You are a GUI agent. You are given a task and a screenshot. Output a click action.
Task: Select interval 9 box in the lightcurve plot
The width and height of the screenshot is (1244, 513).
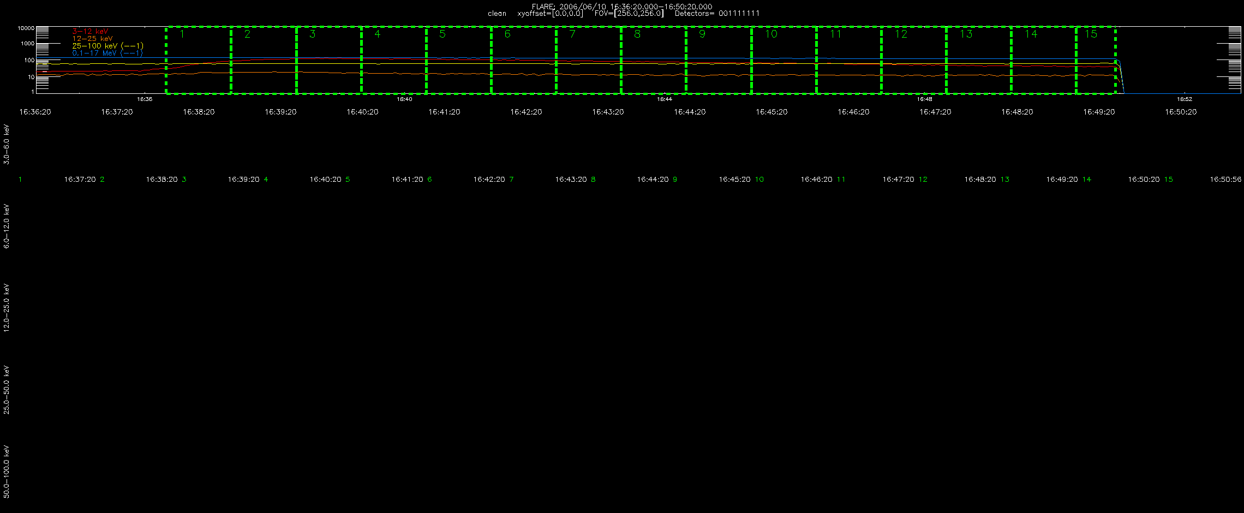pyautogui.click(x=719, y=60)
